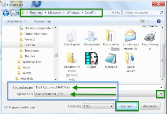Screen dimensions: 167x114
Task: Select the Windows Live folder
Action: pos(29,62)
